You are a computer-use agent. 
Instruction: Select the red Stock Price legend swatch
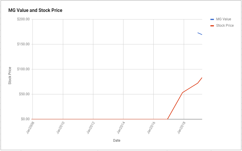coord(212,26)
